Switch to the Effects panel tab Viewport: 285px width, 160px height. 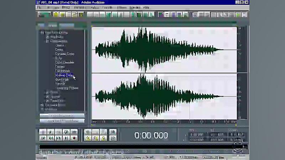(x=52, y=25)
